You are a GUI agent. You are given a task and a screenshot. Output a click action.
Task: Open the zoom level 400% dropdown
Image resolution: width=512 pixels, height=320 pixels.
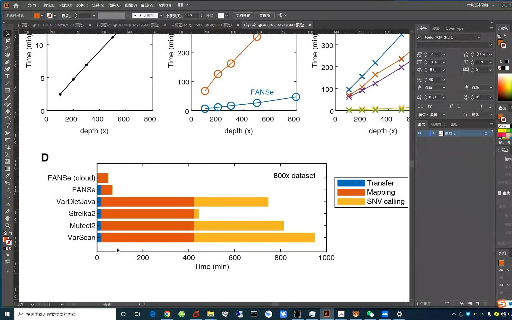tap(32, 304)
